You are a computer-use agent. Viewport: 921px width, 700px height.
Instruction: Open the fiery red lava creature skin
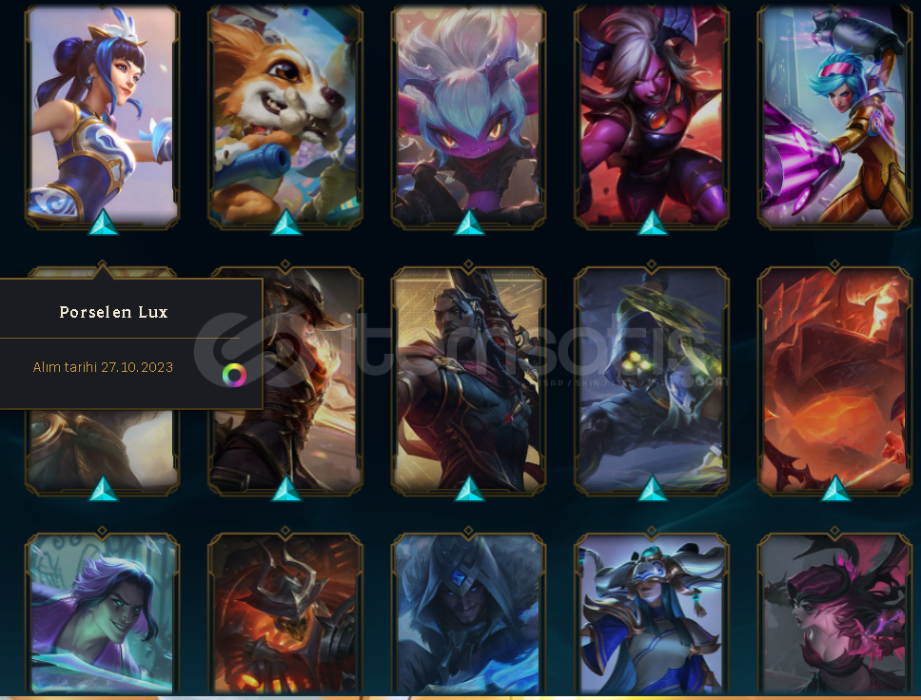pyautogui.click(x=834, y=379)
